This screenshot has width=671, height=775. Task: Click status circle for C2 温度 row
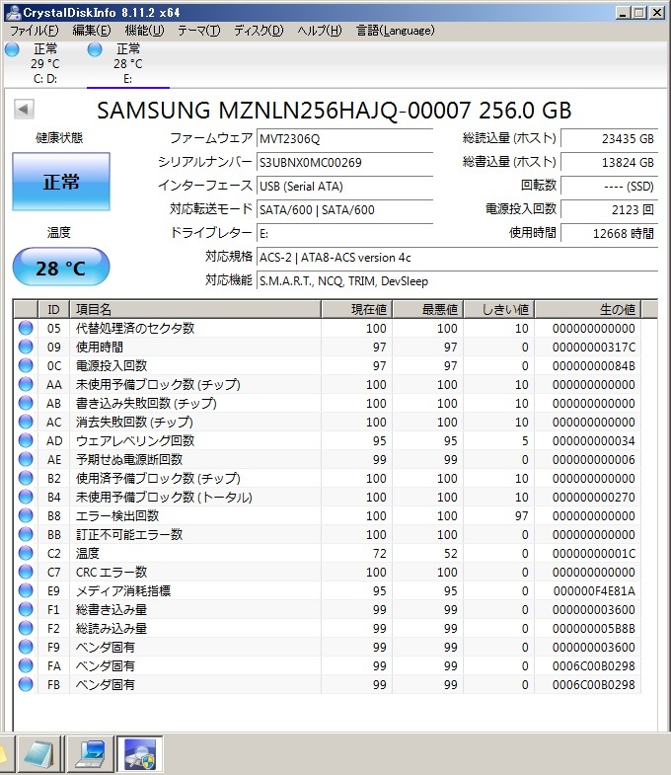(x=26, y=554)
